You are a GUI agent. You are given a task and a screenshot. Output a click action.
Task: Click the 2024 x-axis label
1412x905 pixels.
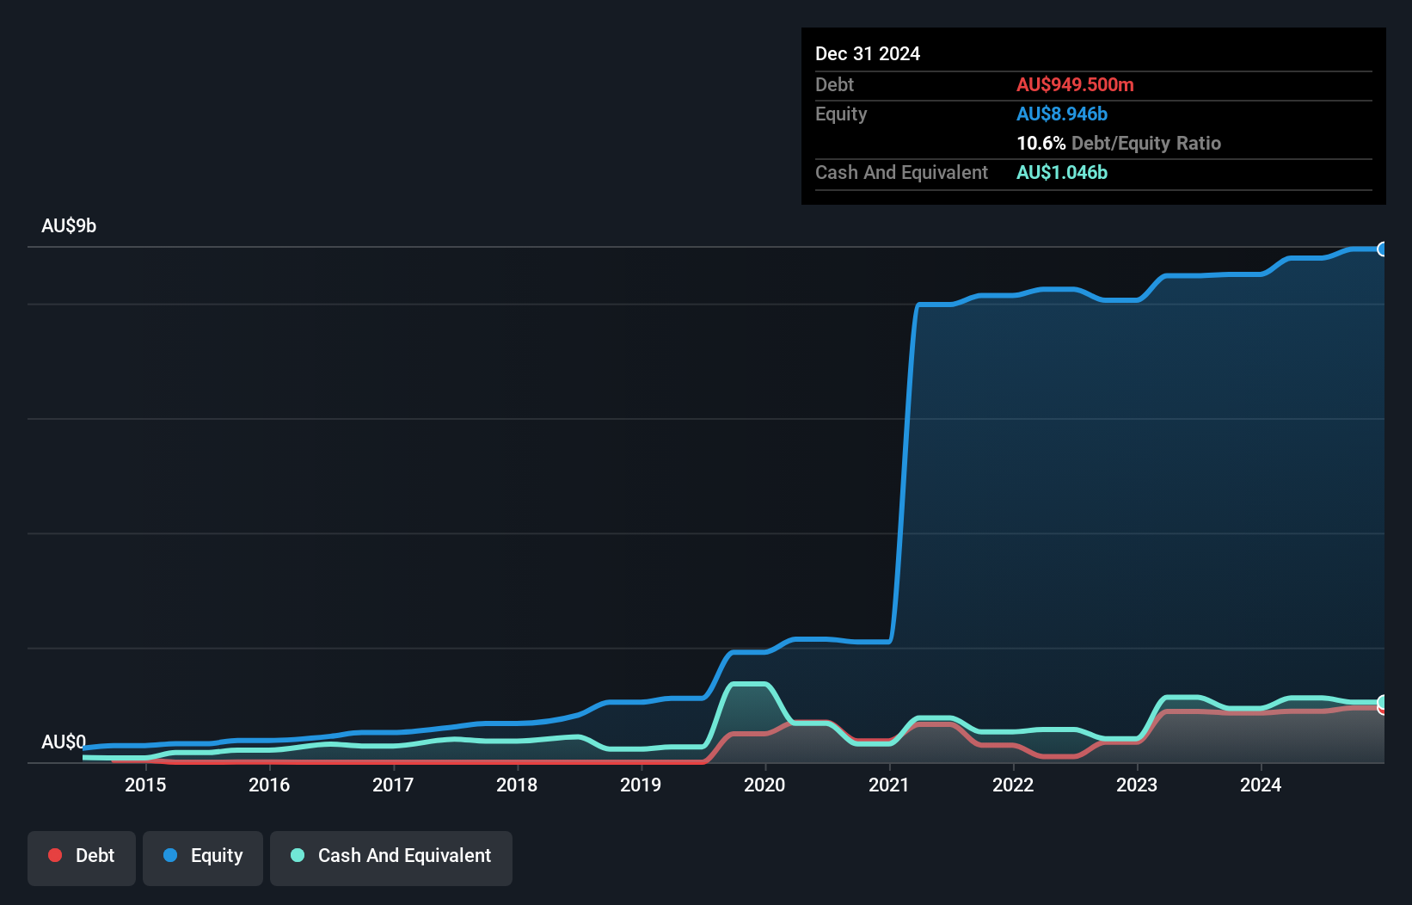(1261, 785)
